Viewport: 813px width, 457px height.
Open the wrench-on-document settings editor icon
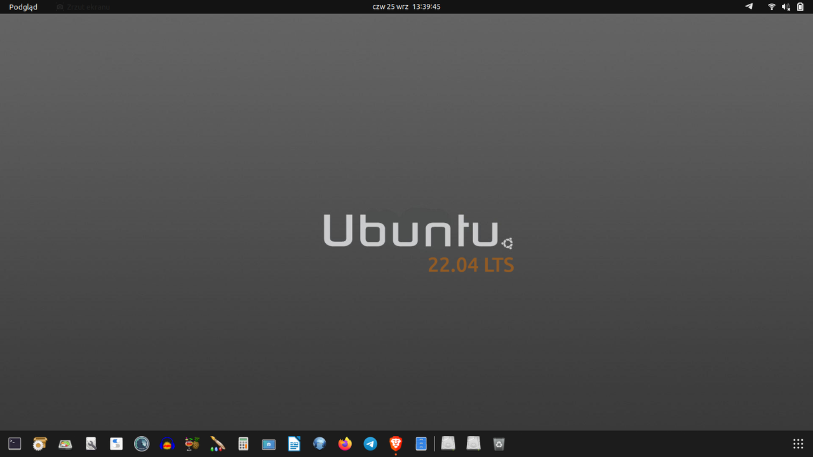click(91, 444)
